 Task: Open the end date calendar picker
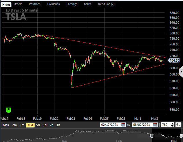(155, 125)
